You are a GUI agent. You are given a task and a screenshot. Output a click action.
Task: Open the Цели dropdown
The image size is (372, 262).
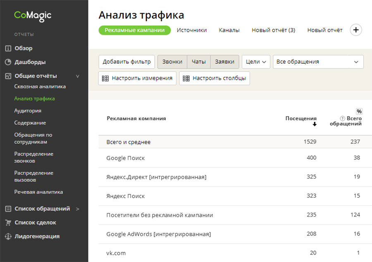[x=256, y=62]
